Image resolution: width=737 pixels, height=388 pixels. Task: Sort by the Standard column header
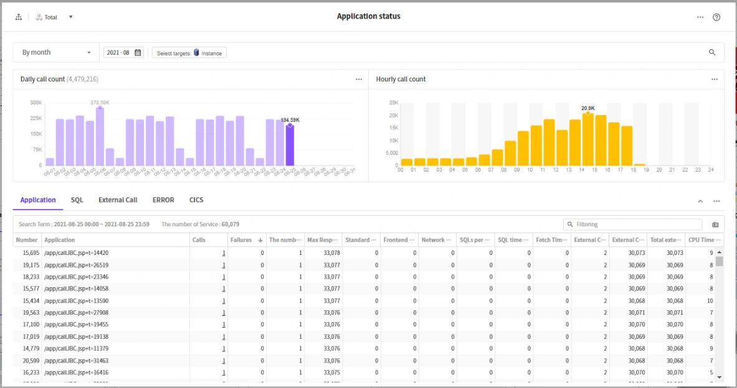coord(361,240)
